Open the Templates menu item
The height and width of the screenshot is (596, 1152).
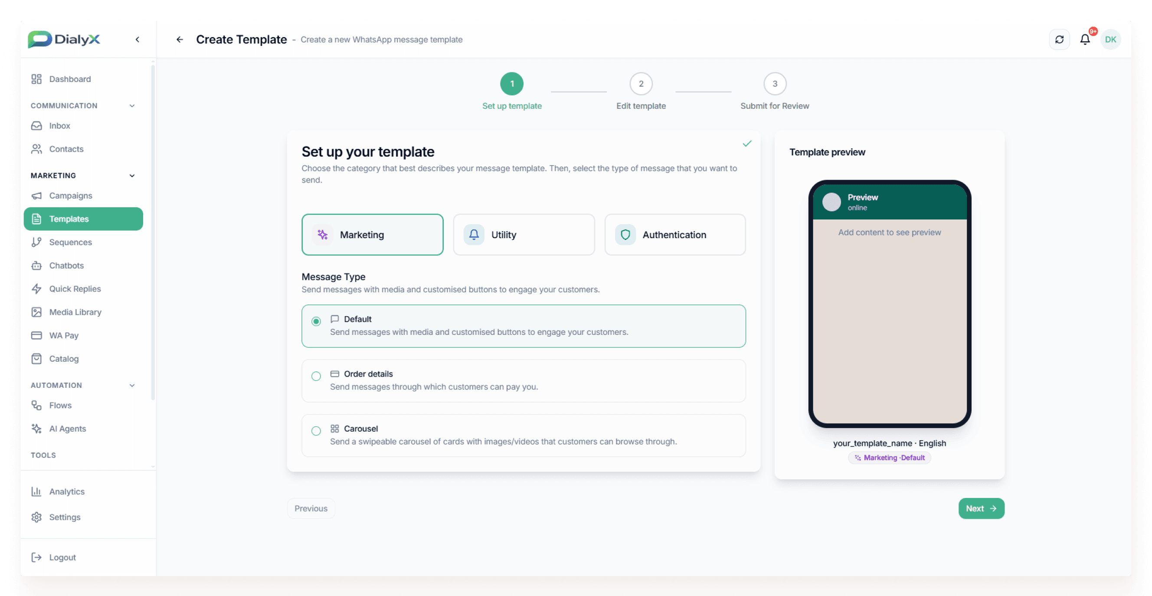[84, 219]
